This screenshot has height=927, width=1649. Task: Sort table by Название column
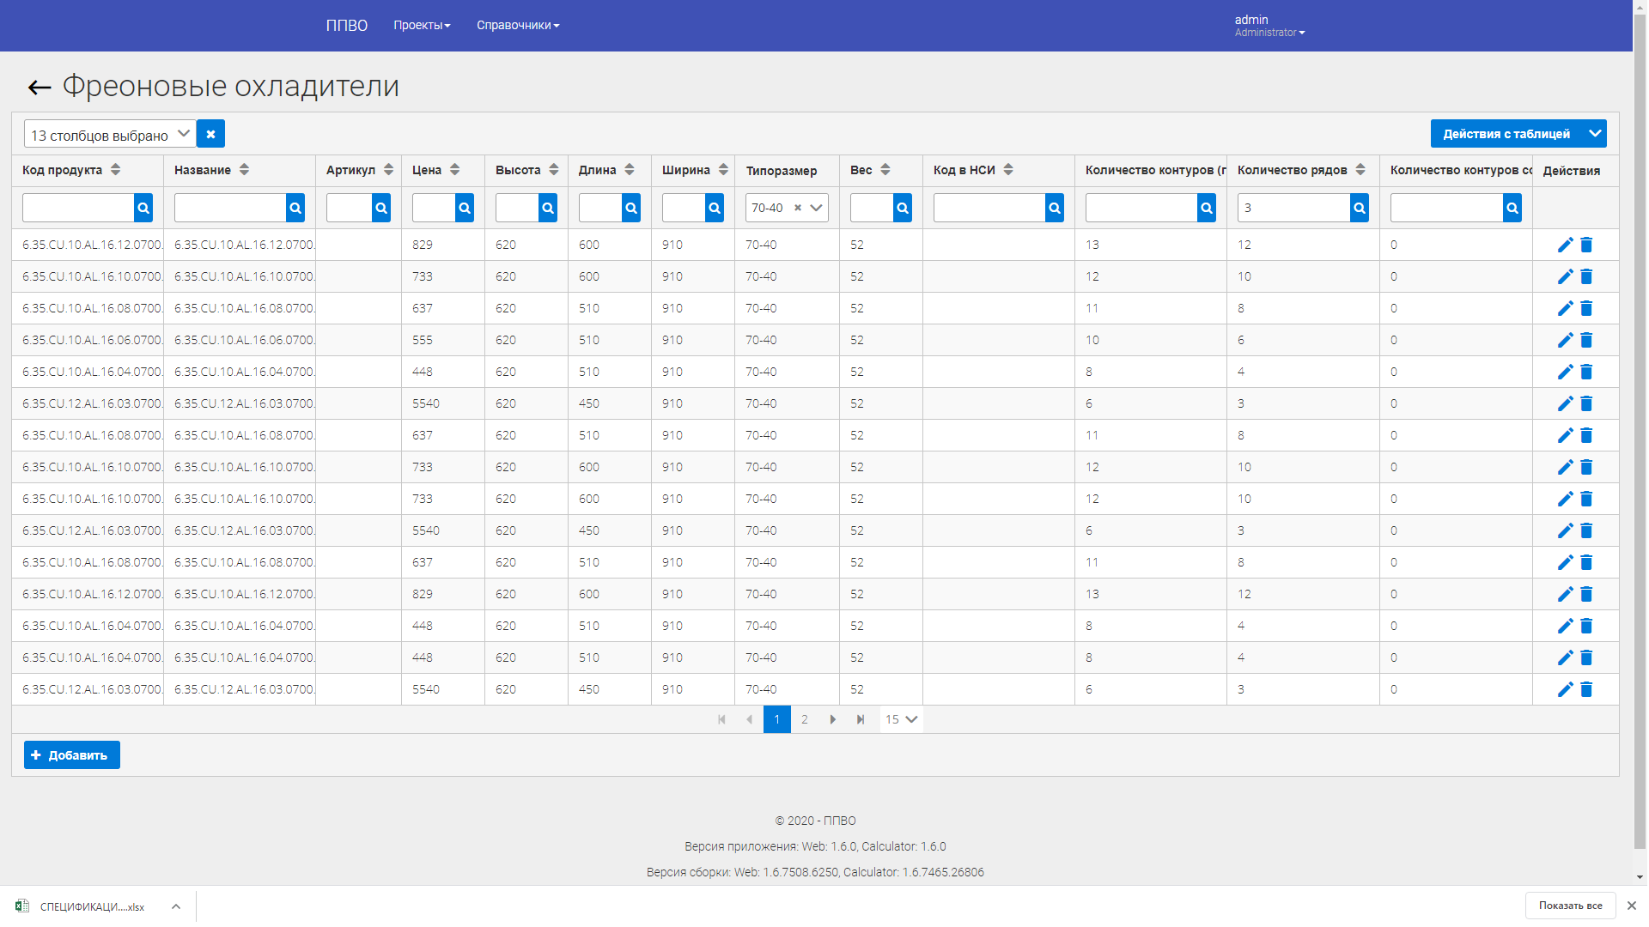[x=244, y=170]
